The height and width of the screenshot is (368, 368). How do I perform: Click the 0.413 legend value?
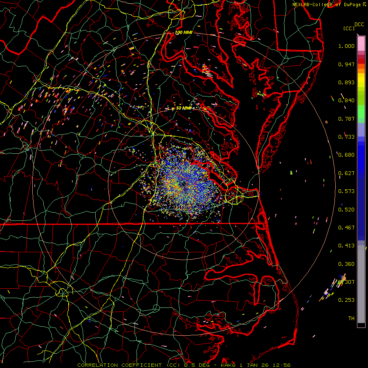click(346, 246)
